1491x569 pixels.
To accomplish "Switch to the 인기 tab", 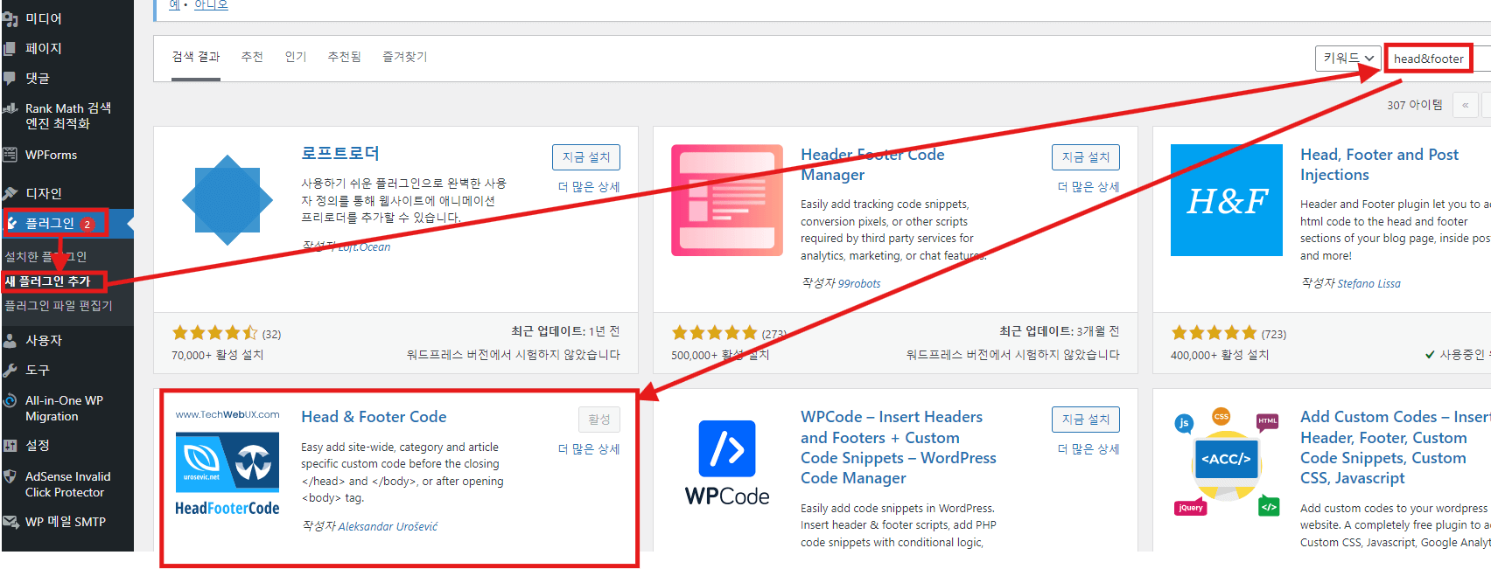I will click(x=296, y=57).
